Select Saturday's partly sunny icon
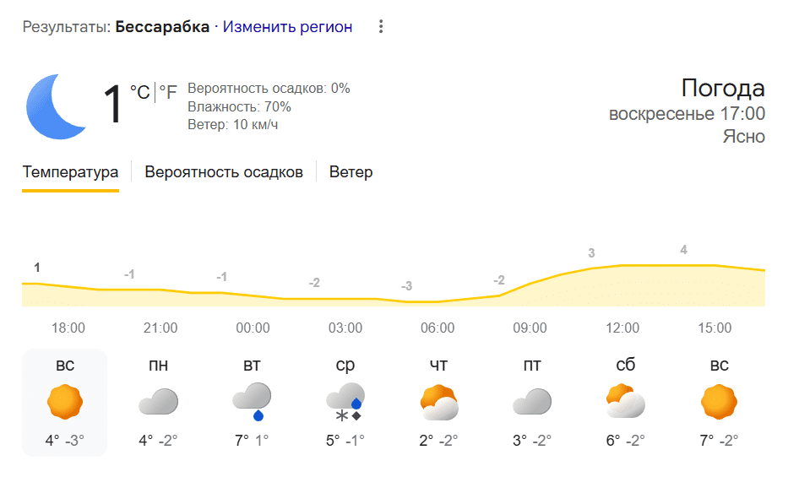Screen dimensions: 788x477 click(625, 402)
